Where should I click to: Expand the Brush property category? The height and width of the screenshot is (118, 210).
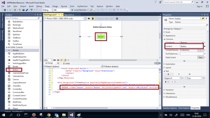pyautogui.click(x=168, y=32)
